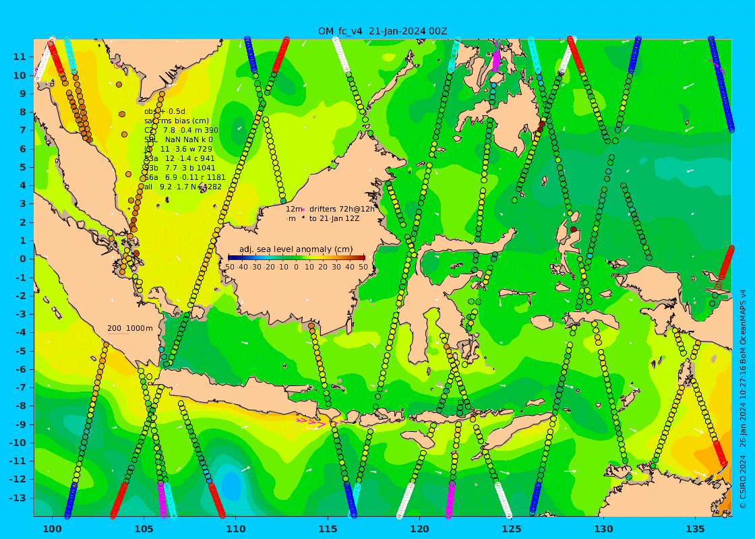
Task: Click latitude axis label 3
Action: 23,203
